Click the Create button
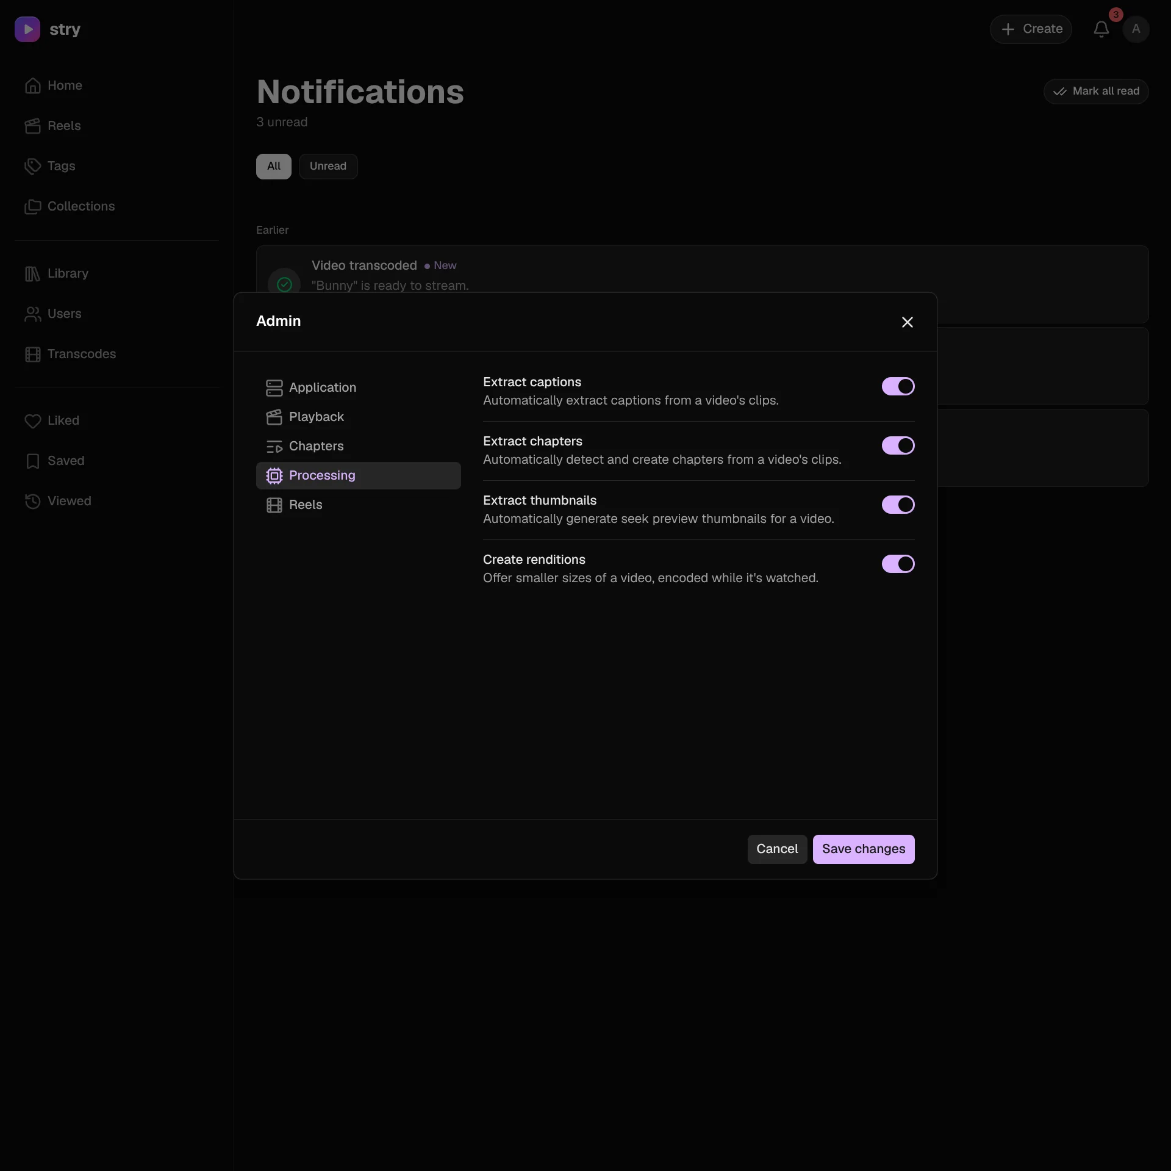This screenshot has width=1171, height=1171. point(1030,29)
